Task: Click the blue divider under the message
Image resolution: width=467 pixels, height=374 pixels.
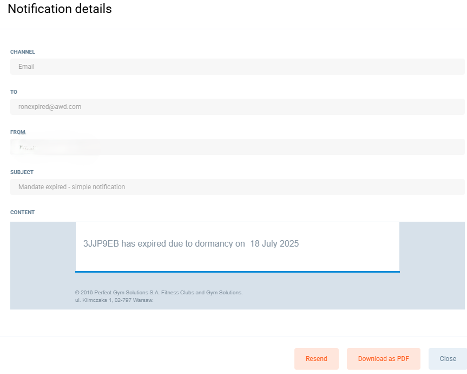Action: pos(237,271)
